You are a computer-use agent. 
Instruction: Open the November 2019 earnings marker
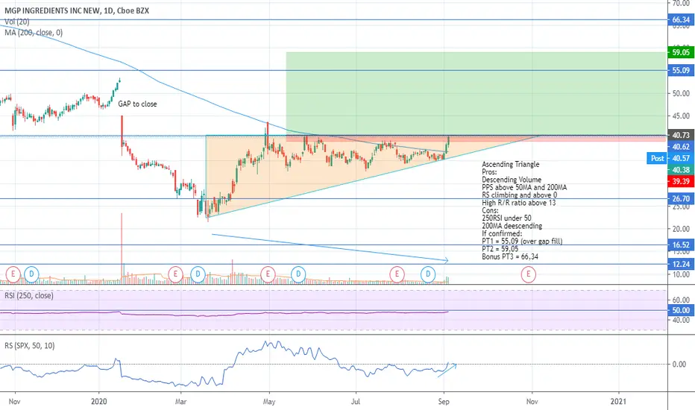pyautogui.click(x=13, y=274)
